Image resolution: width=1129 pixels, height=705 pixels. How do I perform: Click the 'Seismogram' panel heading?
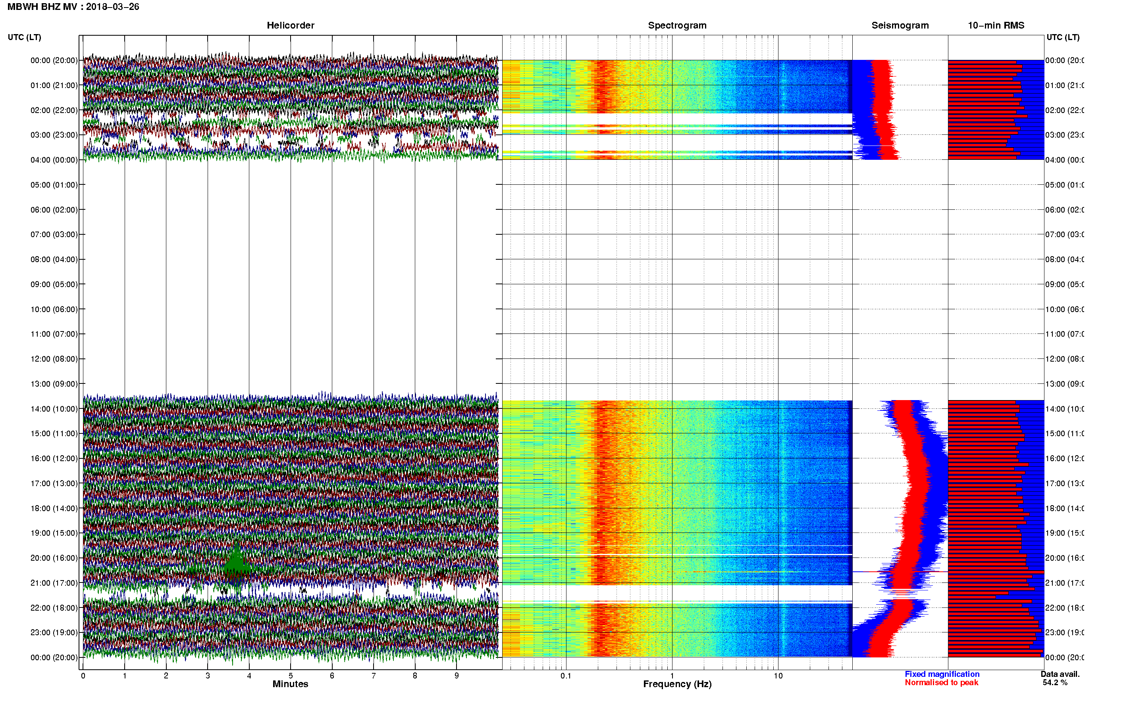[x=900, y=25]
